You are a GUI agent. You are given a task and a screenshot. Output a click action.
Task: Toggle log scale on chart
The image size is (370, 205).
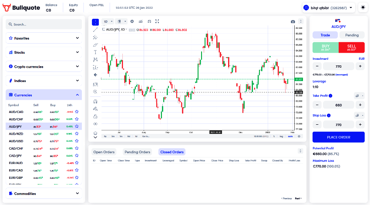coord(281,137)
